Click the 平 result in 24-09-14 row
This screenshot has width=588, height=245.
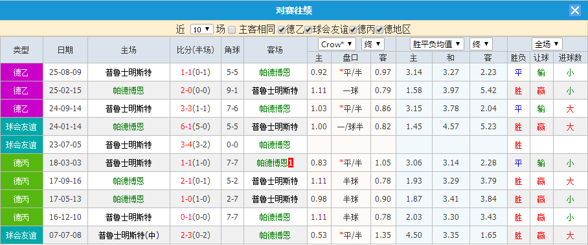[518, 109]
